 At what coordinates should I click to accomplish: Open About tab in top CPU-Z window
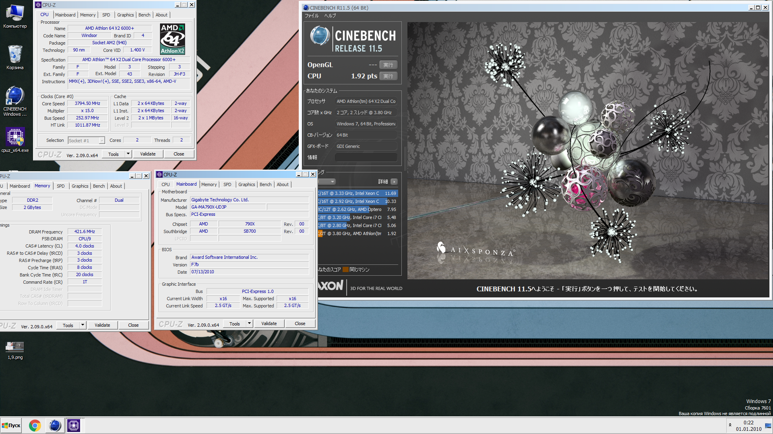pos(161,15)
